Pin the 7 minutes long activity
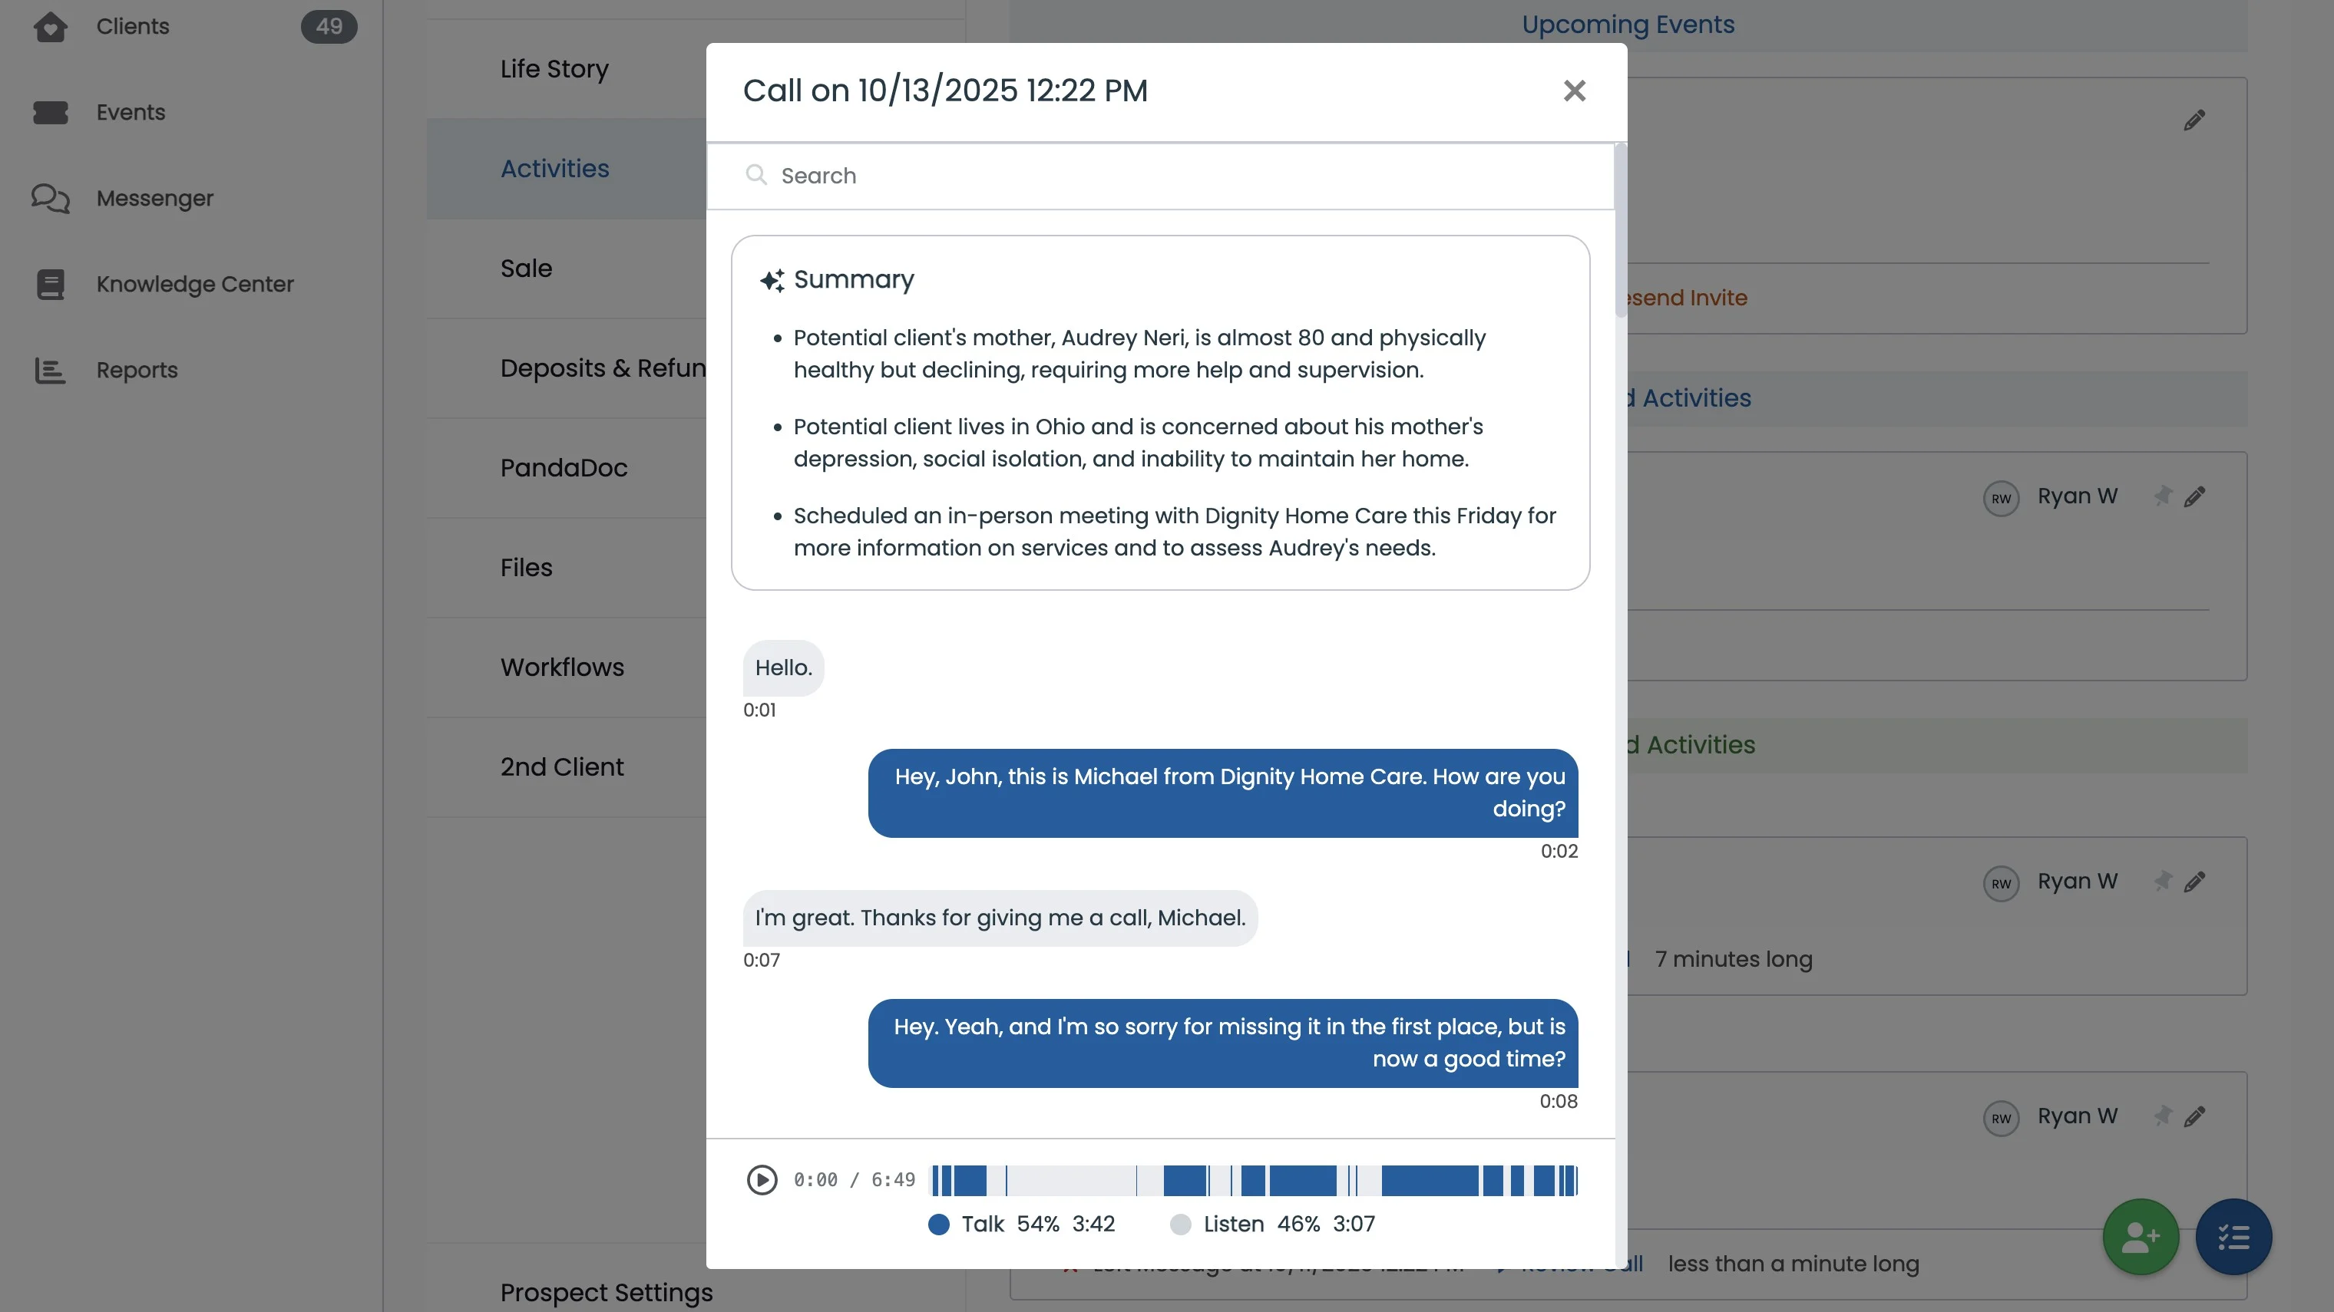Viewport: 2334px width, 1312px height. (x=2163, y=881)
